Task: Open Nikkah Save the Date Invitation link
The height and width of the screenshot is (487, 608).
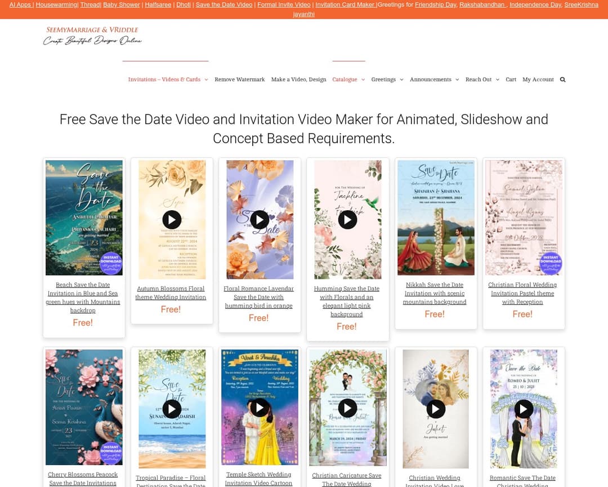Action: [x=434, y=293]
